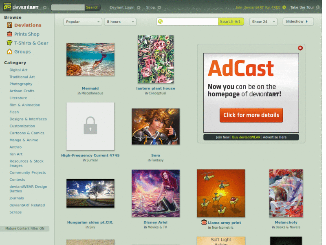Select the Community Projects category
Viewport: 326px width, 245px height.
click(x=27, y=172)
